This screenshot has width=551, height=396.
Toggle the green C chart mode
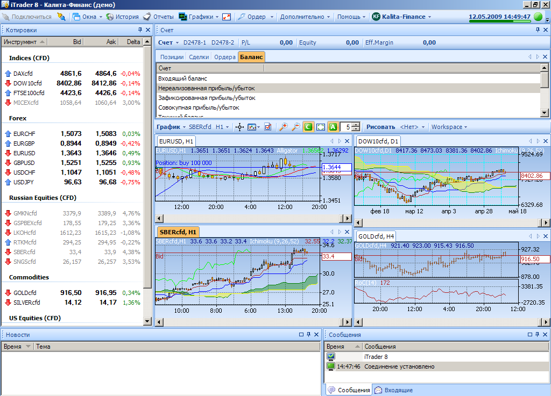click(308, 127)
